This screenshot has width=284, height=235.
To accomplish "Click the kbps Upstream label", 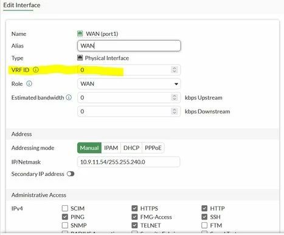I will 204,97.
